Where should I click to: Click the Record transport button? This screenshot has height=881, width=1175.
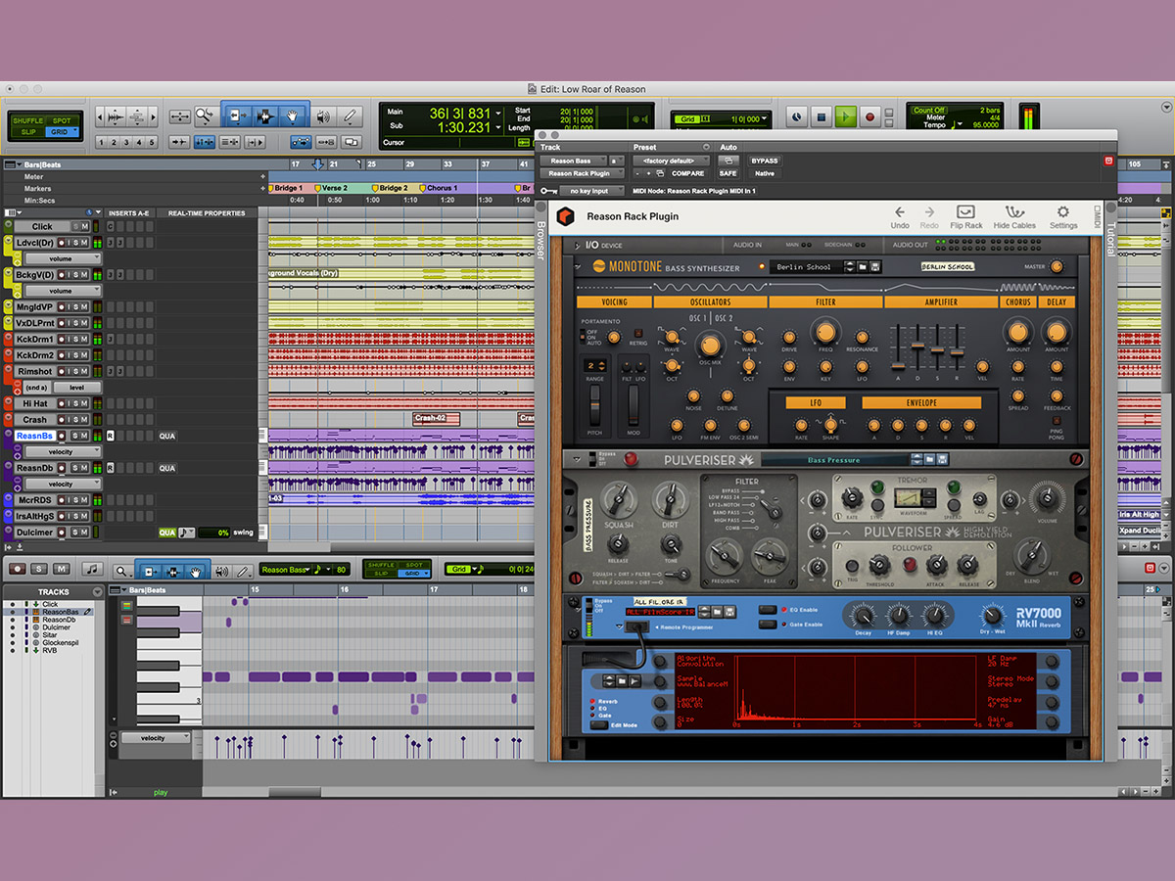(869, 116)
